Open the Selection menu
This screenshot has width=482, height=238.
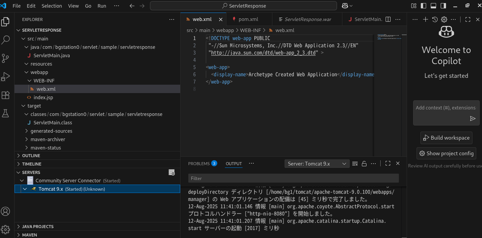tap(52, 6)
